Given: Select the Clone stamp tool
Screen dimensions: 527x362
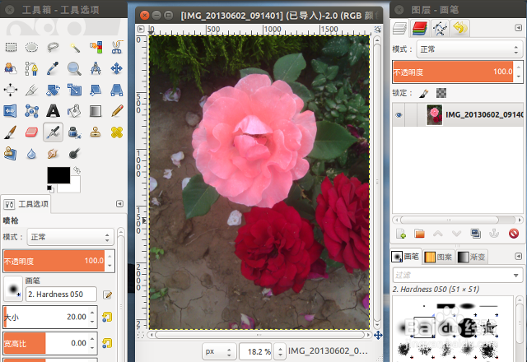Looking at the screenshot, I should (96, 132).
